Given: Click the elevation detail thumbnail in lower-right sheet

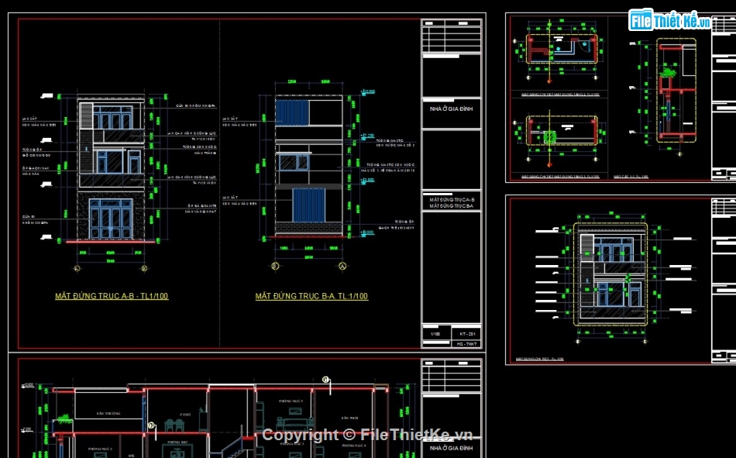Looking at the screenshot, I should 610,275.
